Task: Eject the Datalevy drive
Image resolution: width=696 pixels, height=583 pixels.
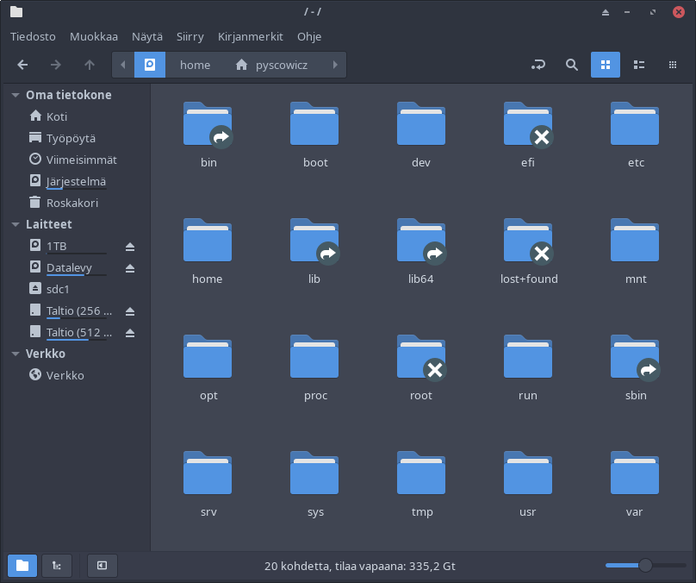Action: click(x=130, y=268)
